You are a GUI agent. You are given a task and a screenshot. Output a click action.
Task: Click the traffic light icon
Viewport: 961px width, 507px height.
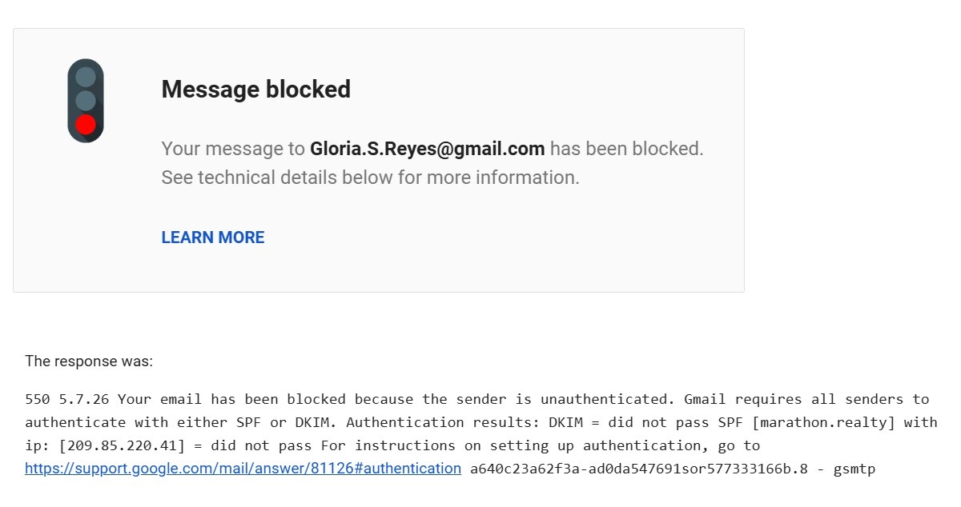click(x=86, y=101)
